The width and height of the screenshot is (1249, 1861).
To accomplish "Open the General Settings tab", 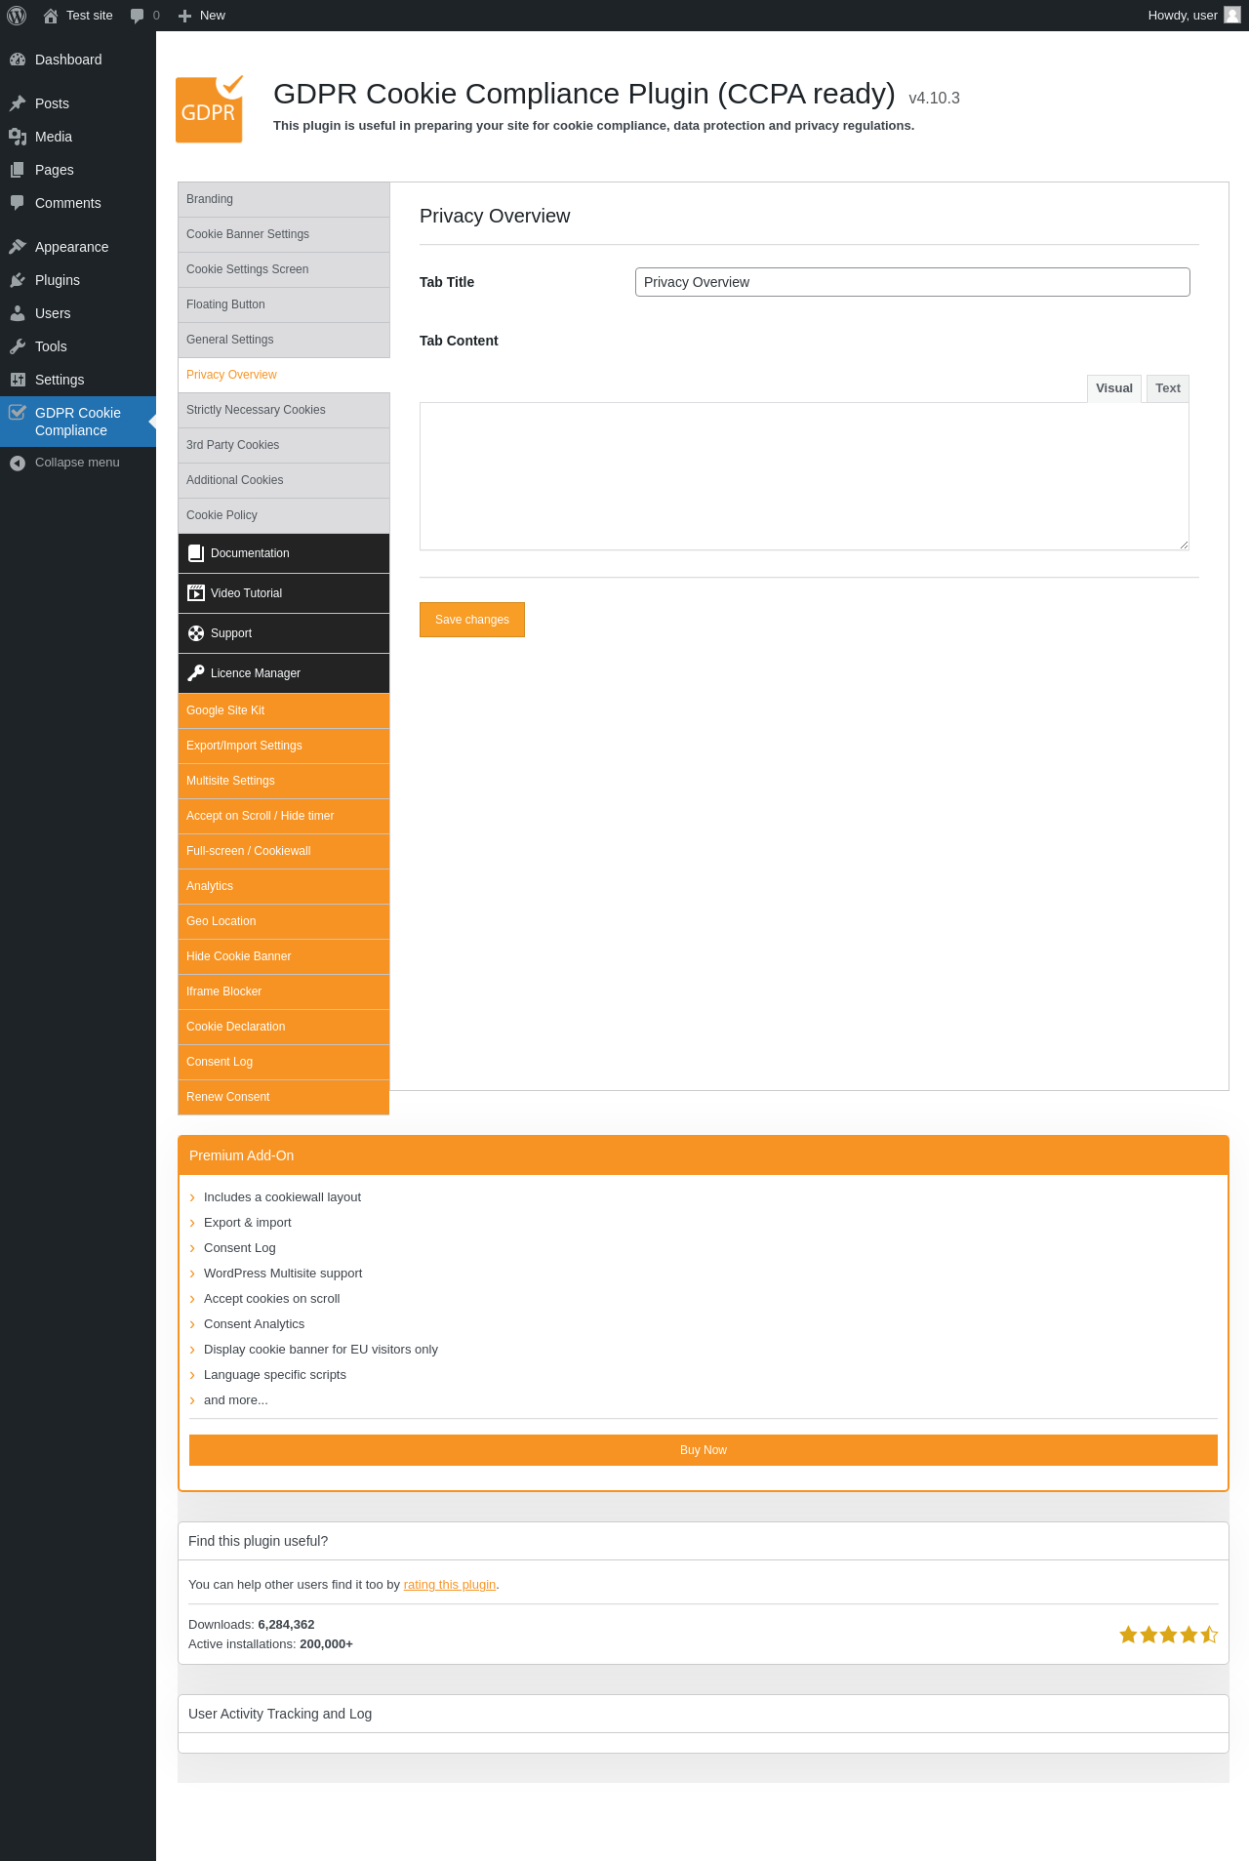I will [284, 340].
